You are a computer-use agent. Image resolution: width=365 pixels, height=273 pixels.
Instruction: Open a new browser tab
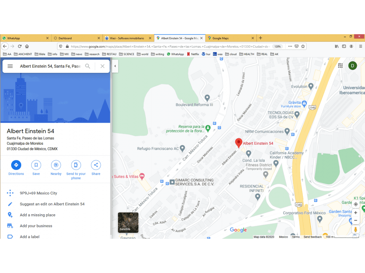(261, 38)
